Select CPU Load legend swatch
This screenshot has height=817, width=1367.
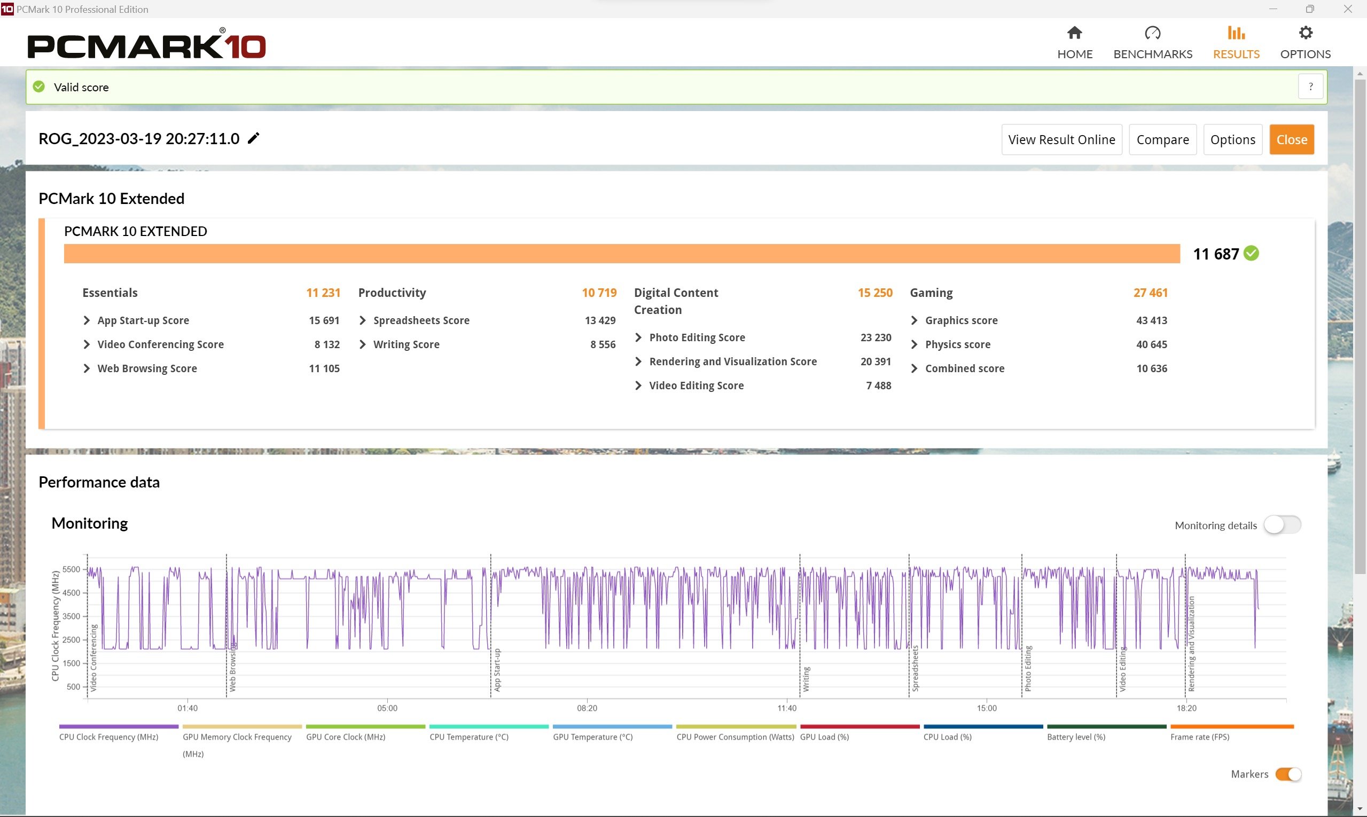pos(983,727)
